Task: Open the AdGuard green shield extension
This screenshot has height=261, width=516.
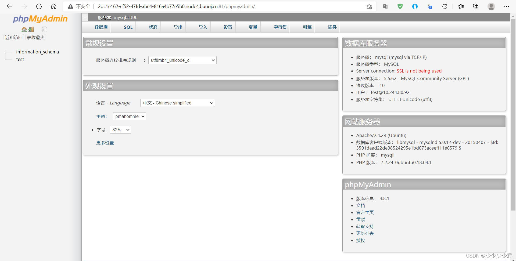Action: click(x=400, y=6)
